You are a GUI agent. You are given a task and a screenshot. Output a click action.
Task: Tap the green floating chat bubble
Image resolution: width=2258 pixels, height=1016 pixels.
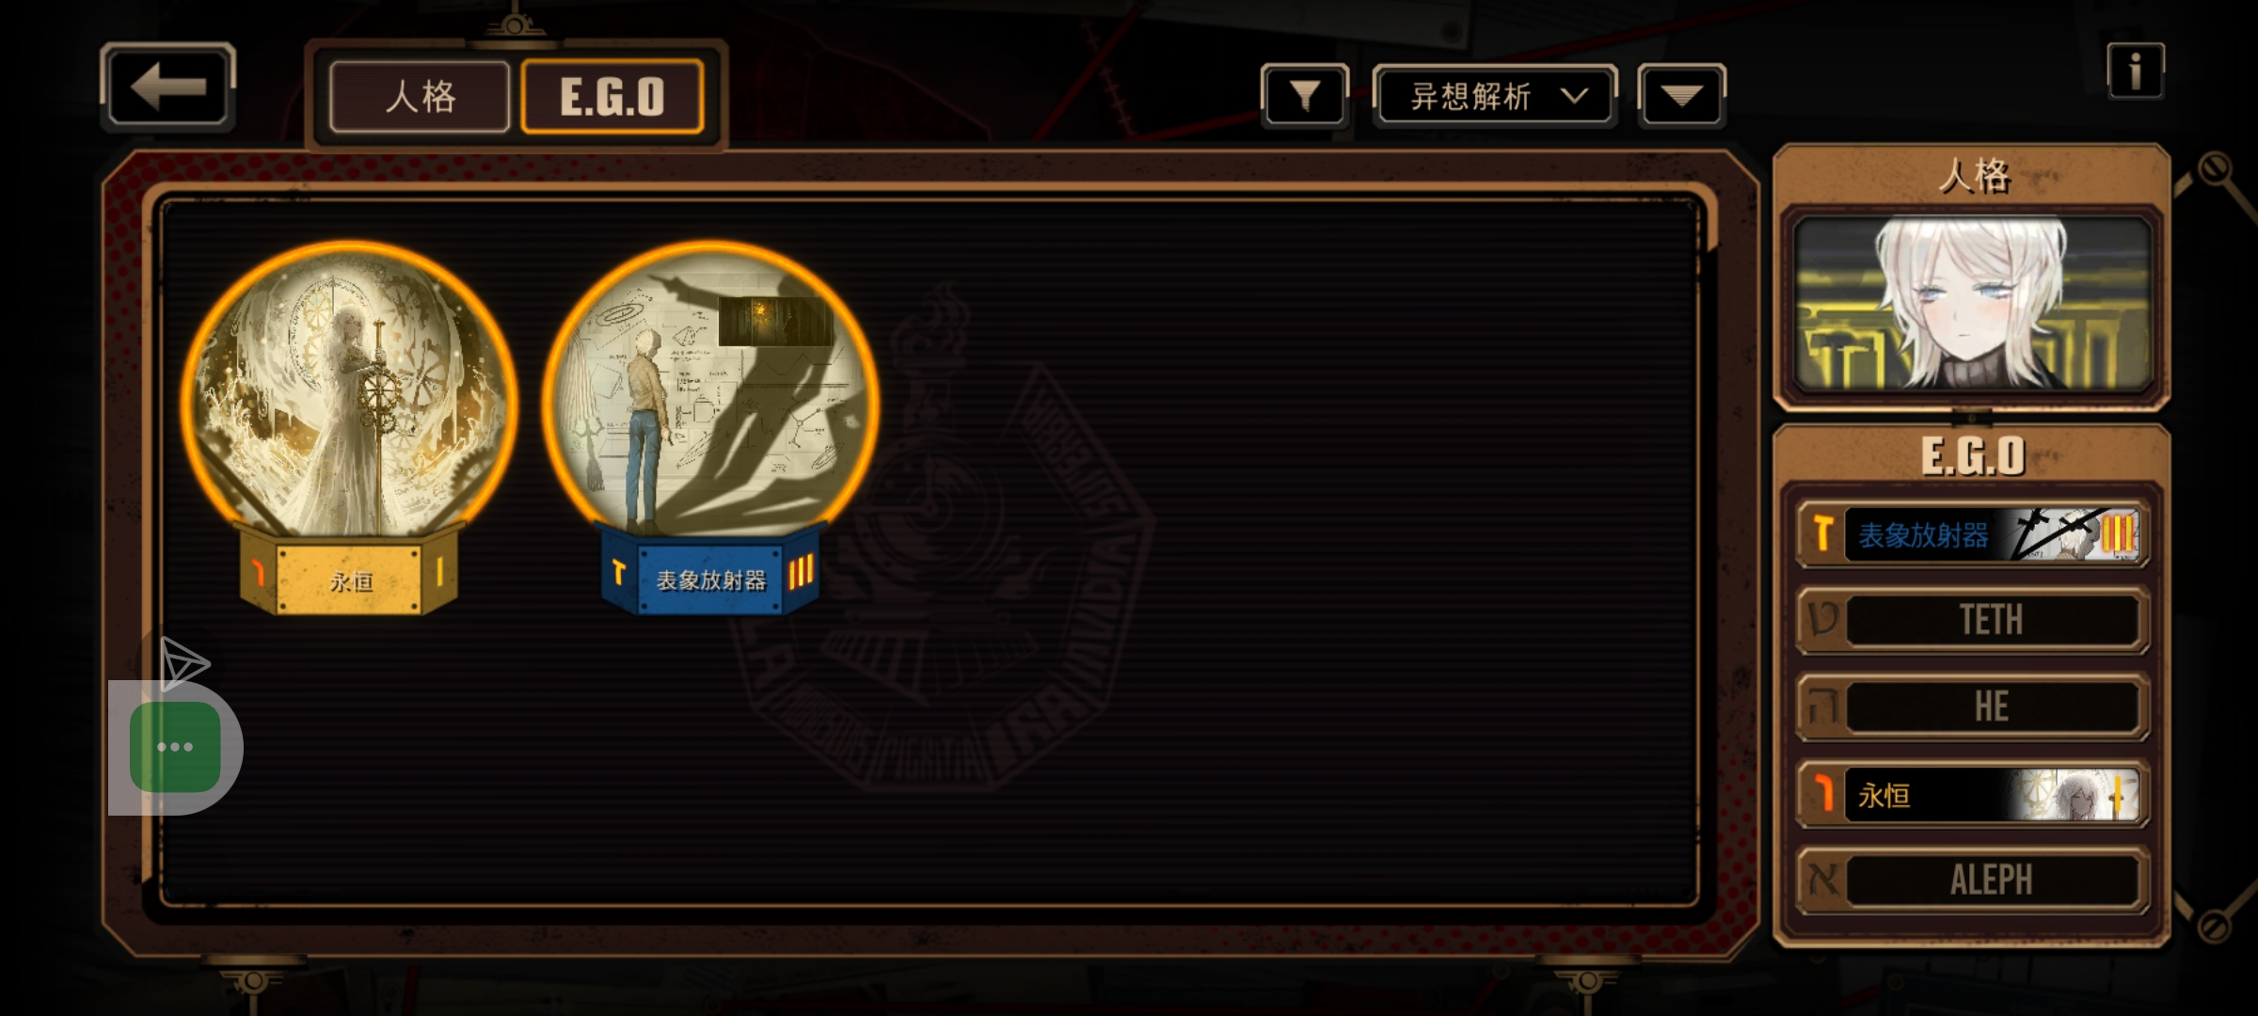(x=175, y=746)
